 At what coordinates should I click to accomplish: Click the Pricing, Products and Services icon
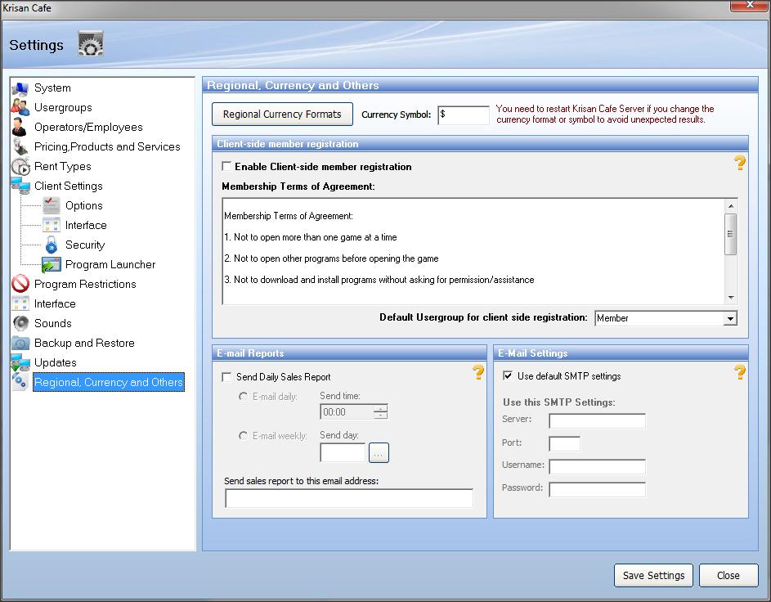tap(20, 146)
